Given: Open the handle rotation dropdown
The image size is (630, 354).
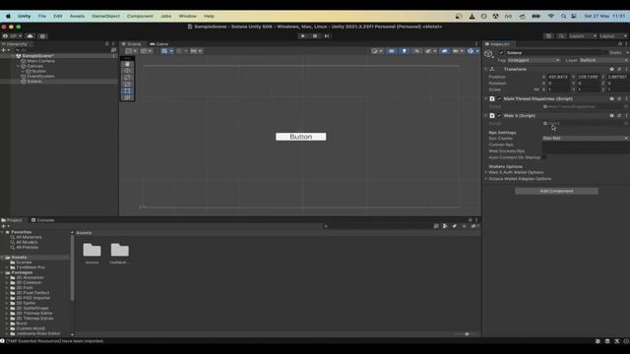Looking at the screenshot, I should click(x=147, y=51).
